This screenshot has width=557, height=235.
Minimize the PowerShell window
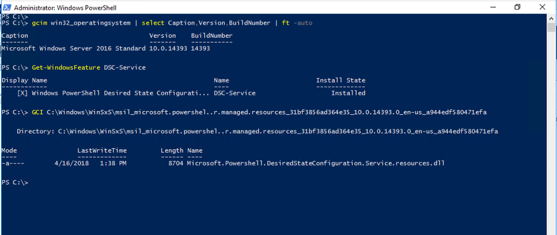click(x=493, y=7)
